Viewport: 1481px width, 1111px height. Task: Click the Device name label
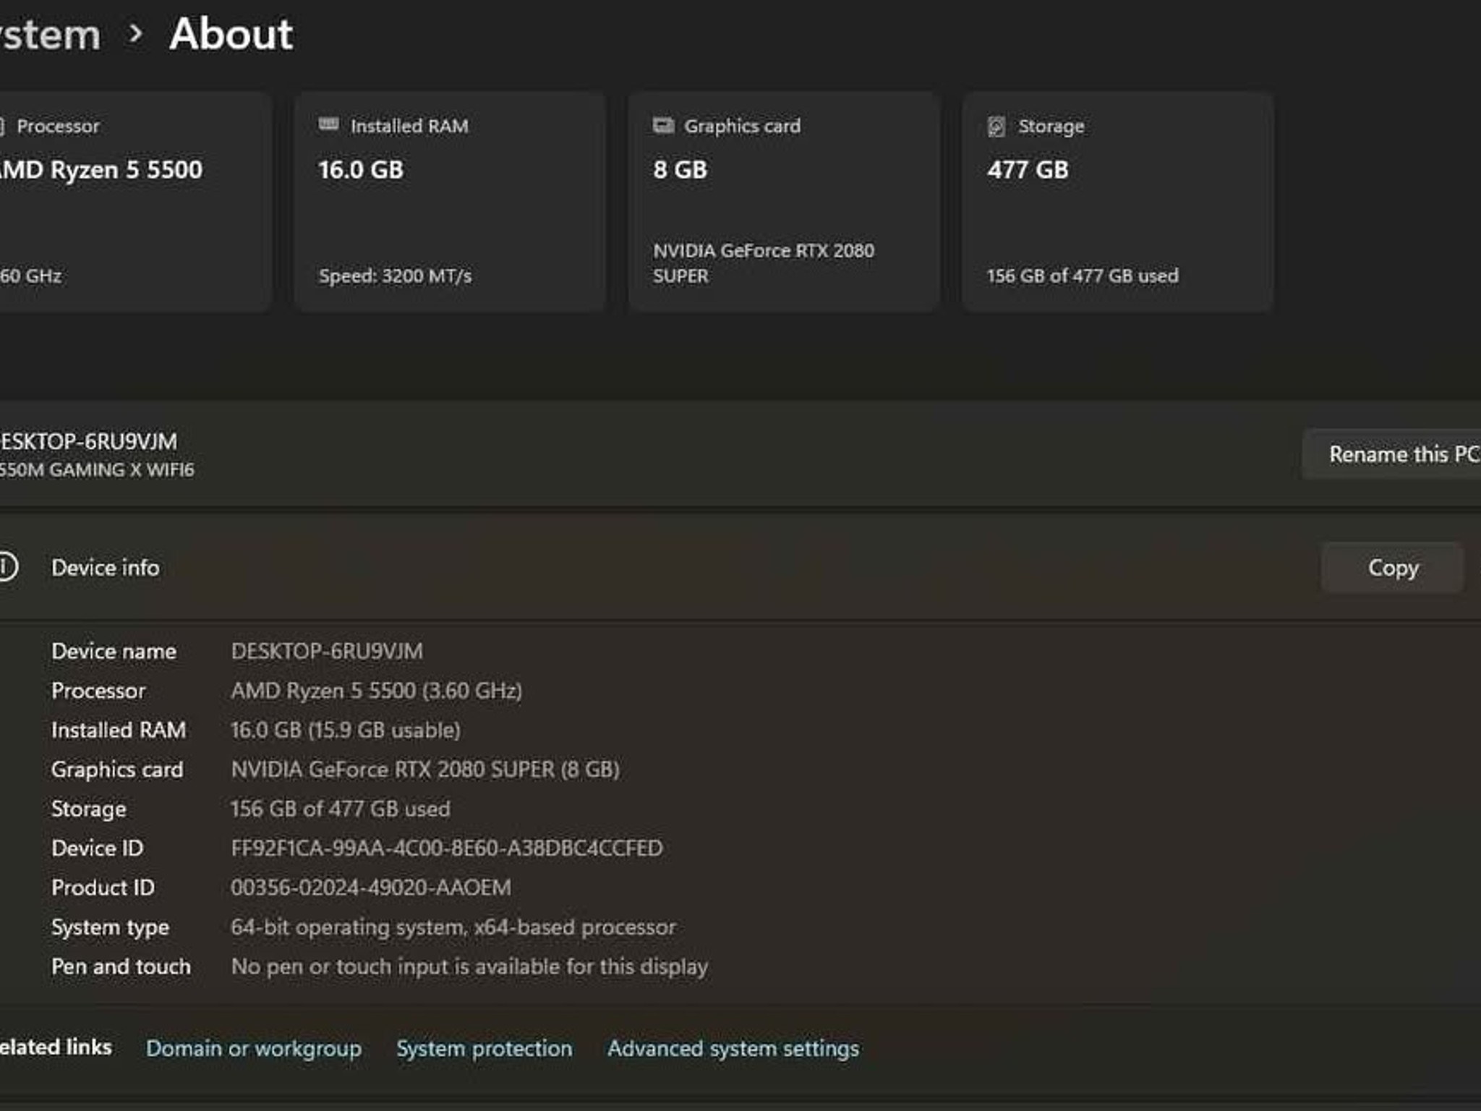point(114,651)
